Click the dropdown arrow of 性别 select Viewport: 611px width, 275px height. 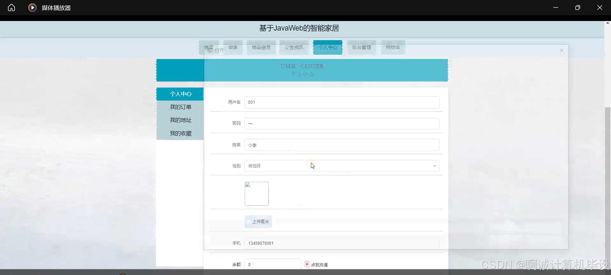[434, 166]
